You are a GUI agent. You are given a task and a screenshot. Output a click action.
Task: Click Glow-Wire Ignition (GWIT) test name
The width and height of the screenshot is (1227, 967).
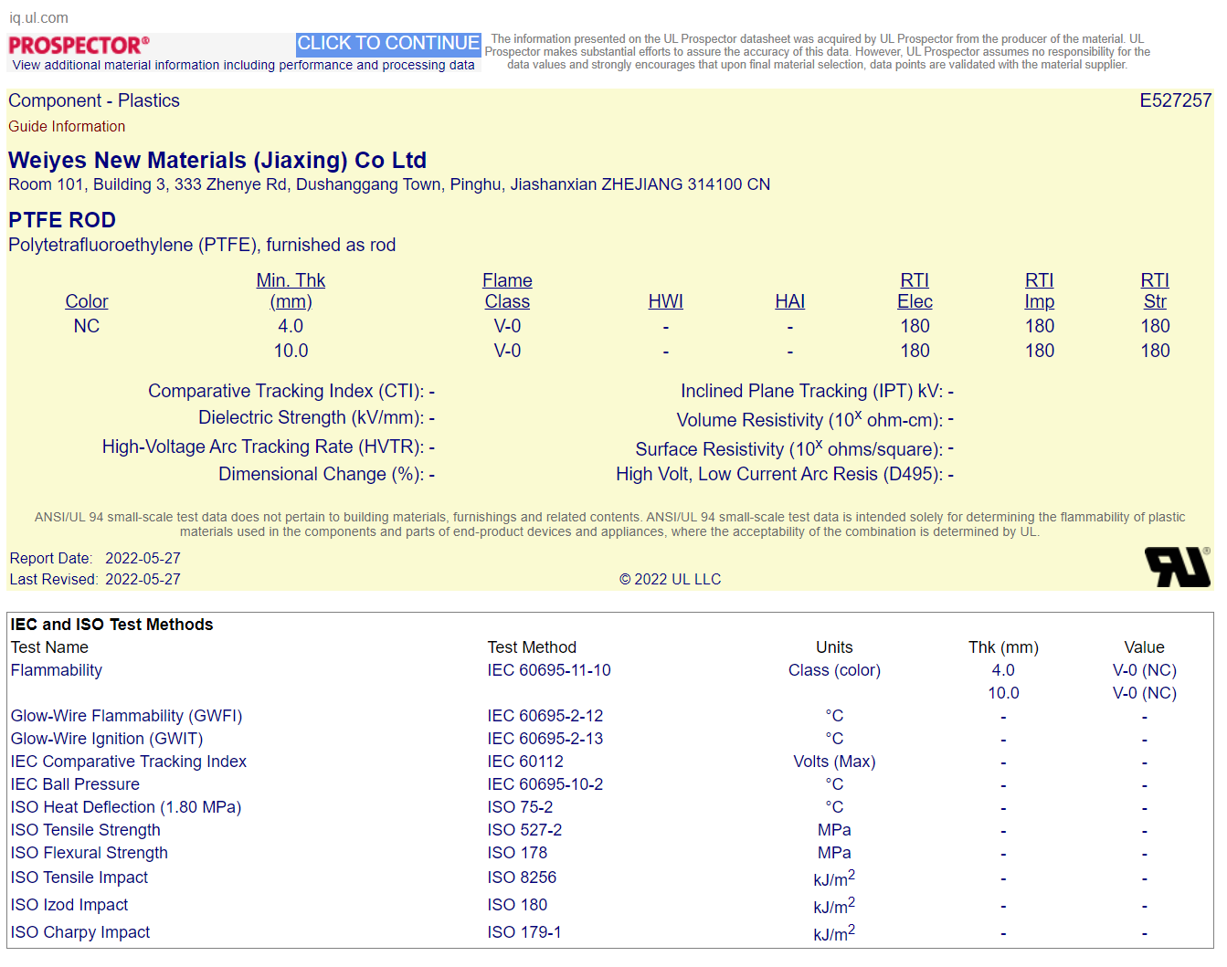(107, 739)
